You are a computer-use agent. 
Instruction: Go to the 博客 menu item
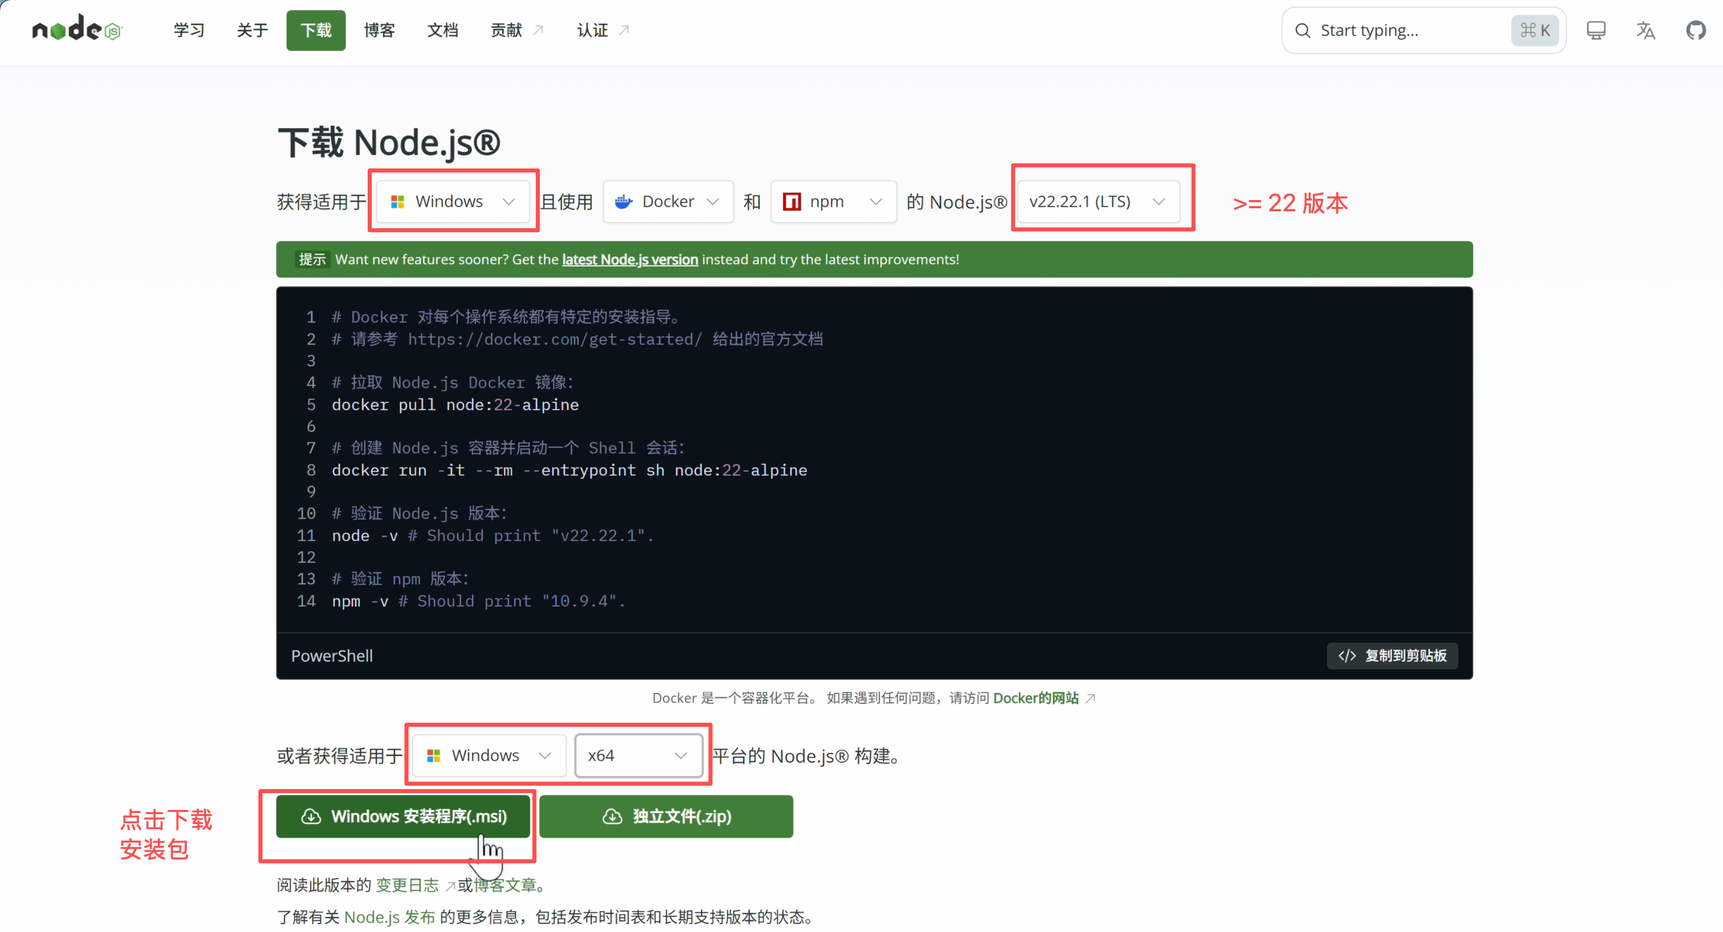click(379, 30)
